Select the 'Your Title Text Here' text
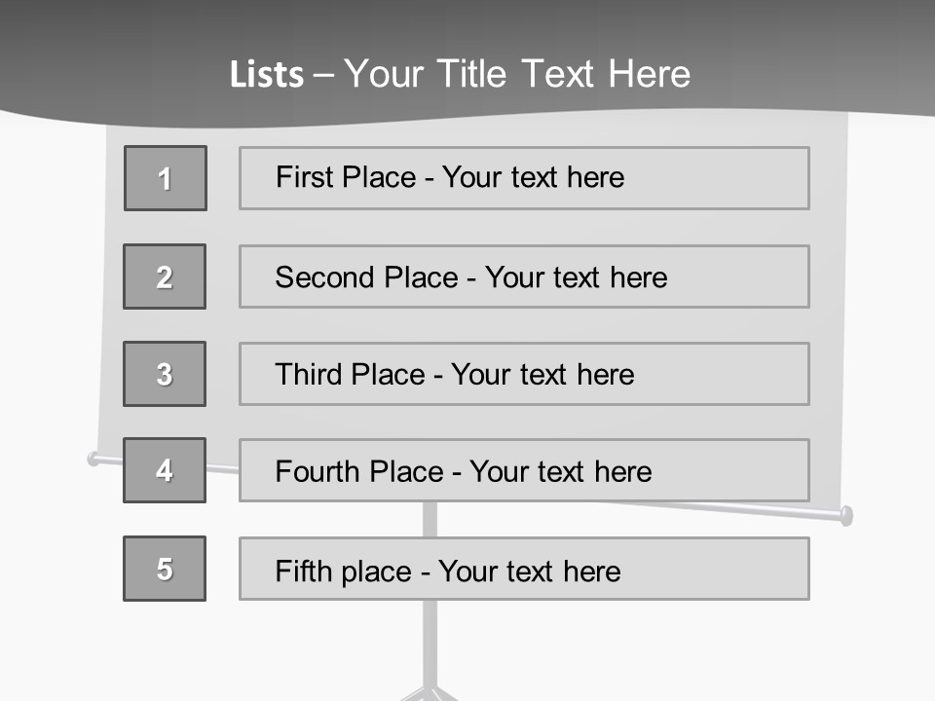The width and height of the screenshot is (935, 701). (517, 75)
